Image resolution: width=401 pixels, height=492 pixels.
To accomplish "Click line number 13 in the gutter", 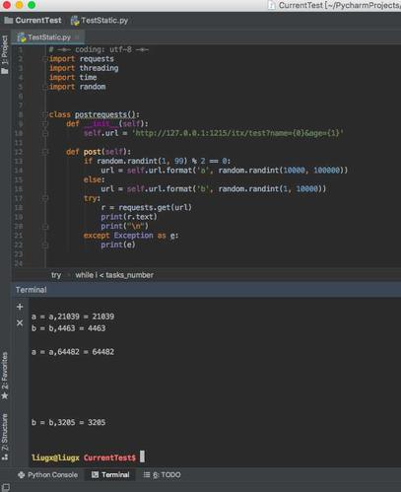I will tap(19, 161).
